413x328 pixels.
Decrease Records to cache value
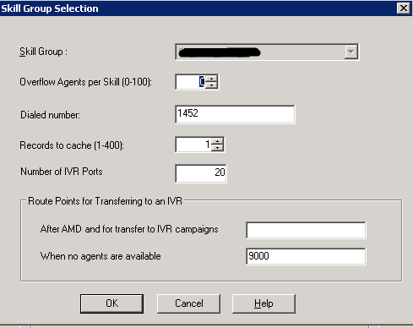coord(217,148)
